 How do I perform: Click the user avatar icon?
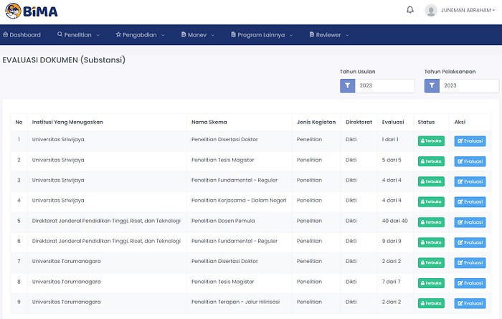(x=430, y=10)
